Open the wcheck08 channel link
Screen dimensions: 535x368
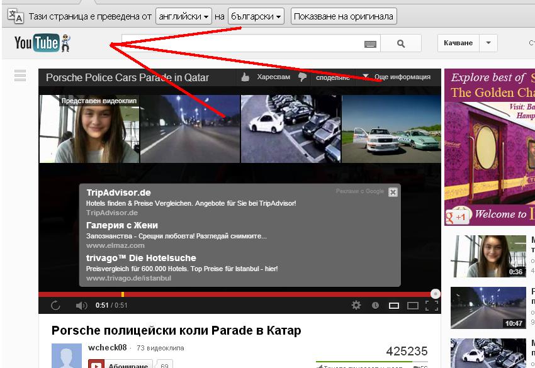108,347
